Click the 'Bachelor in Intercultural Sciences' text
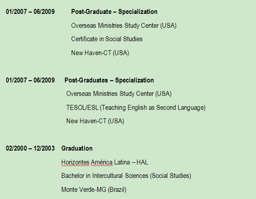Image resolution: width=256 pixels, height=199 pixels. pos(105,176)
